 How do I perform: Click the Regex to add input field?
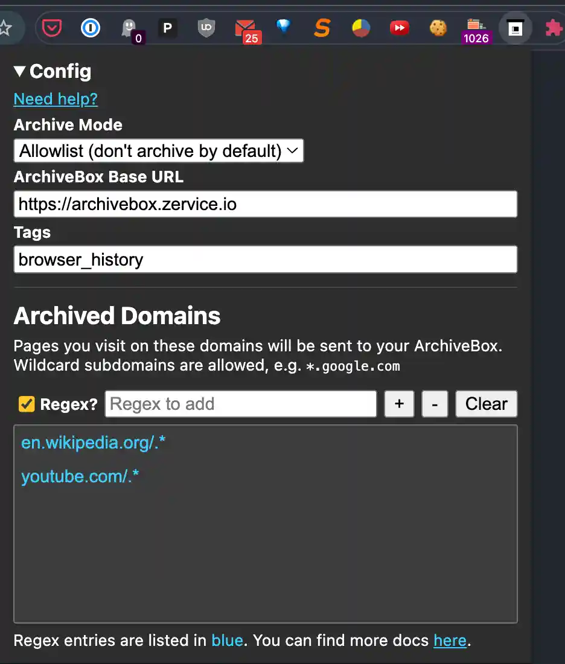(x=240, y=404)
